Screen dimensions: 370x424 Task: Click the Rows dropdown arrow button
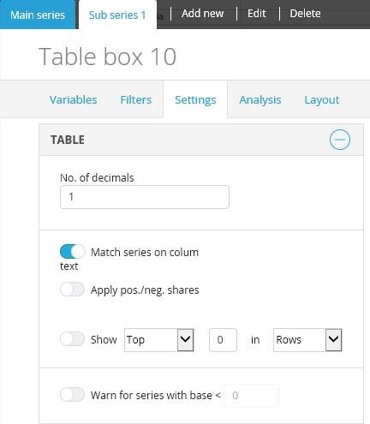point(333,340)
